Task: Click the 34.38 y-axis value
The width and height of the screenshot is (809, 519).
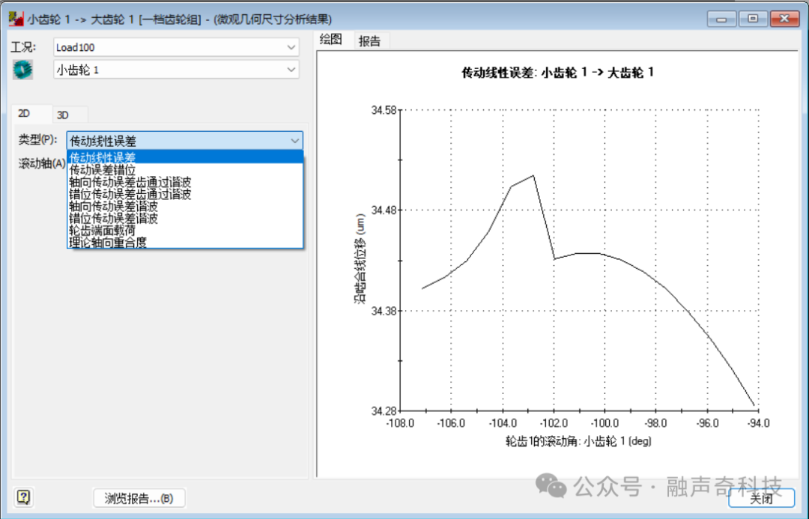Action: click(384, 311)
